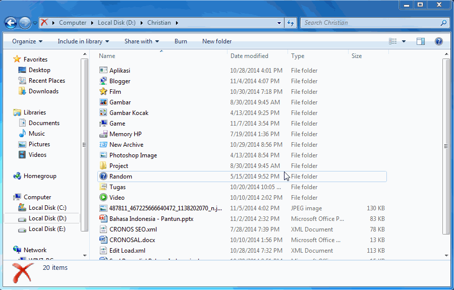Click the red X icon in address bar
Image resolution: width=454 pixels, height=290 pixels.
pos(44,22)
